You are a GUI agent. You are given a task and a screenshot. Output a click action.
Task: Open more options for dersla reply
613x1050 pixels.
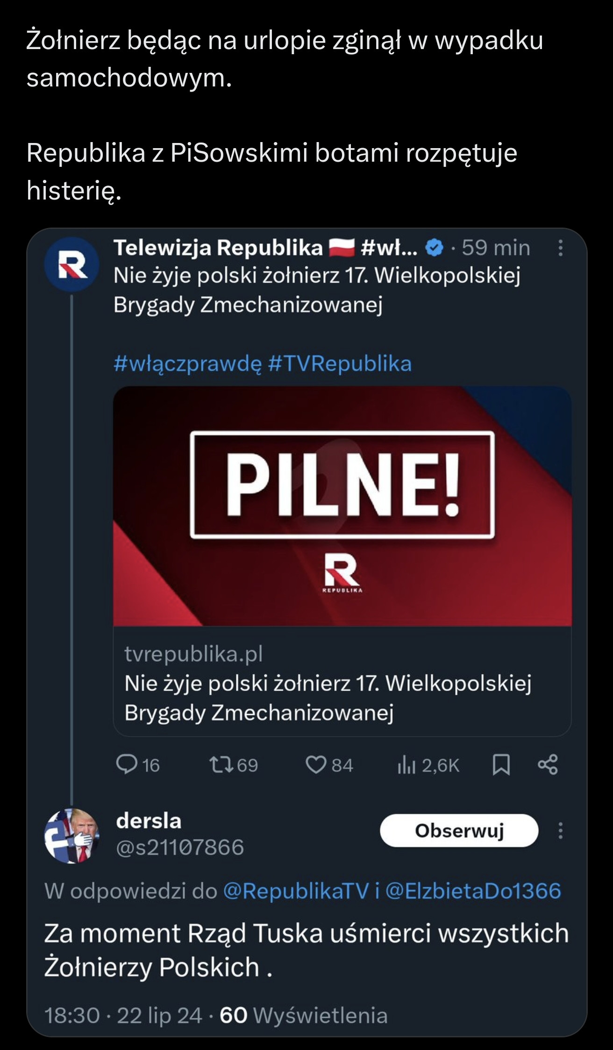click(x=560, y=830)
